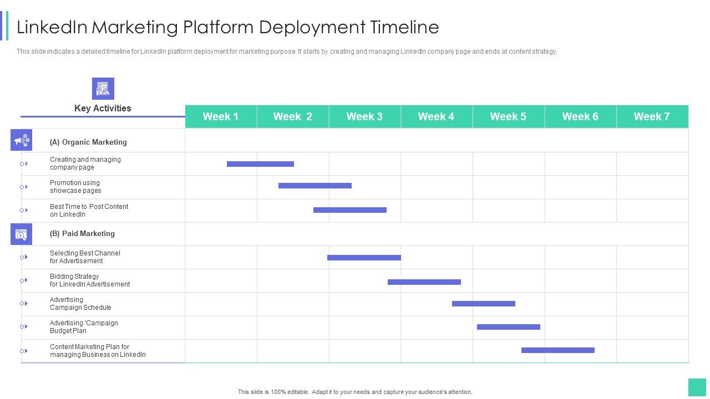Click the text Promotion using showcase pages
Viewport: 710px width, 399px height.
(x=75, y=187)
